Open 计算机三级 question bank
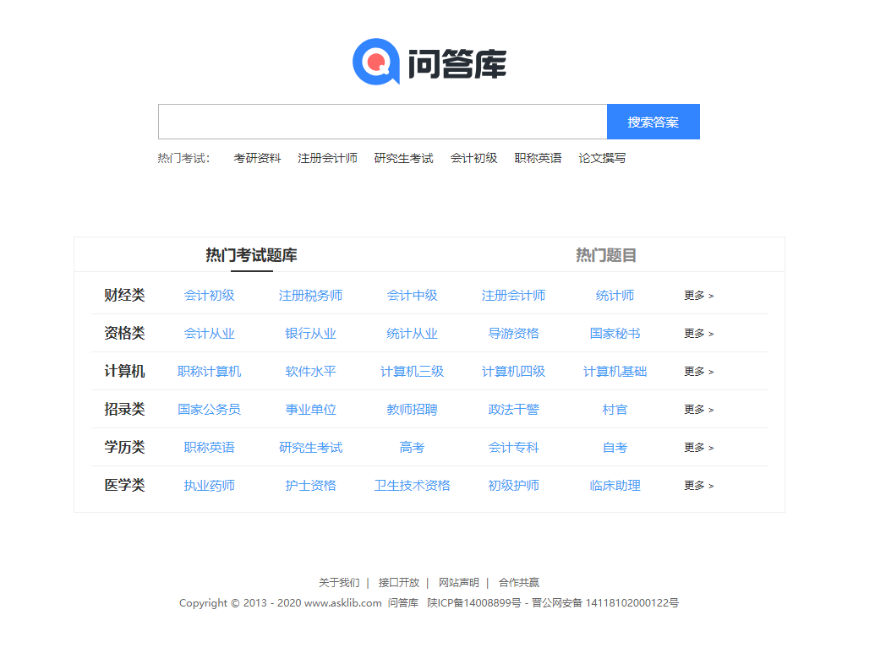The height and width of the screenshot is (664, 875). [413, 372]
